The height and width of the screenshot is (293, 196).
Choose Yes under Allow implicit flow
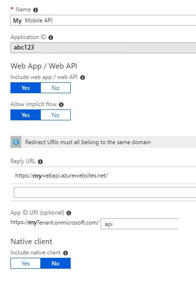click(26, 115)
